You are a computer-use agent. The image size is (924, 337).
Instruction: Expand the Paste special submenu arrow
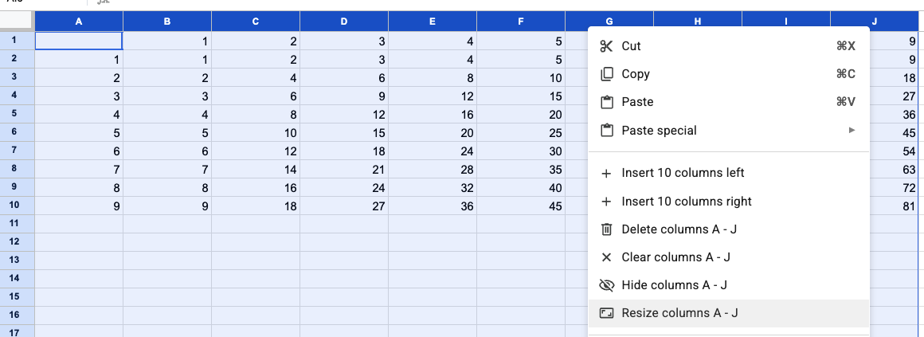coord(852,131)
